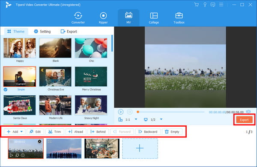The height and width of the screenshot is (167, 257).
Task: Open the Export tab in left panel
Action: (69, 31)
